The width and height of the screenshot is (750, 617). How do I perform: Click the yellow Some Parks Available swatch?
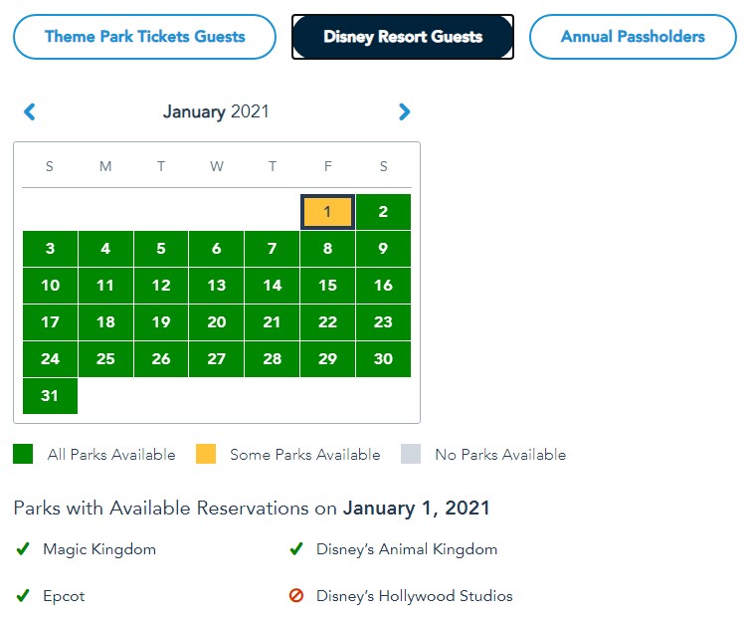pos(205,454)
